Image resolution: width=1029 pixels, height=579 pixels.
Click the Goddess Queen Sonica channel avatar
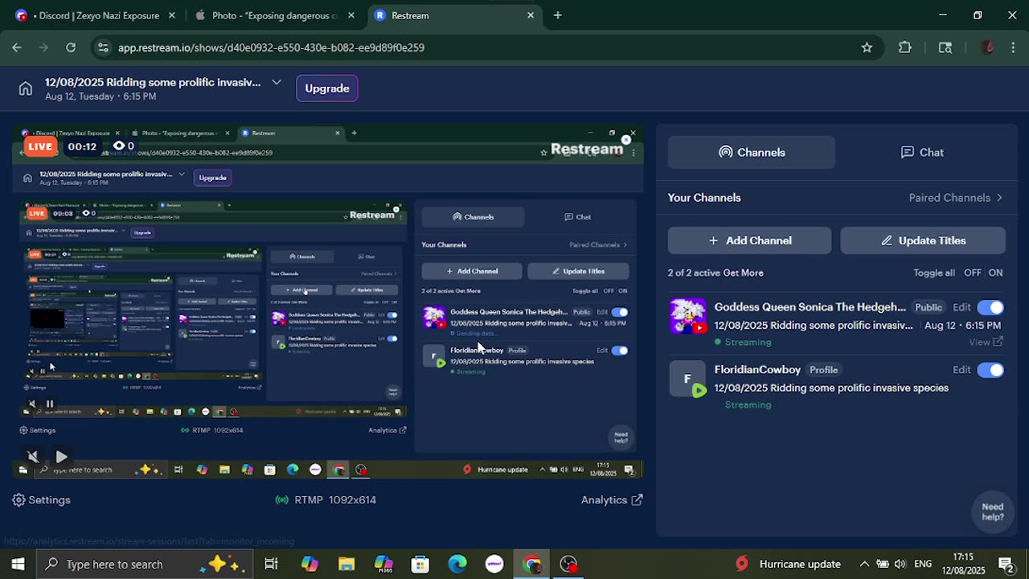[688, 316]
